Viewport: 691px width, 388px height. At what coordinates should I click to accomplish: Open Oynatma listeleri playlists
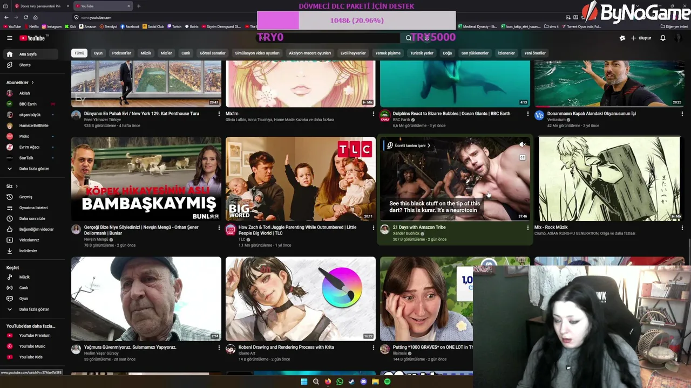(30, 207)
